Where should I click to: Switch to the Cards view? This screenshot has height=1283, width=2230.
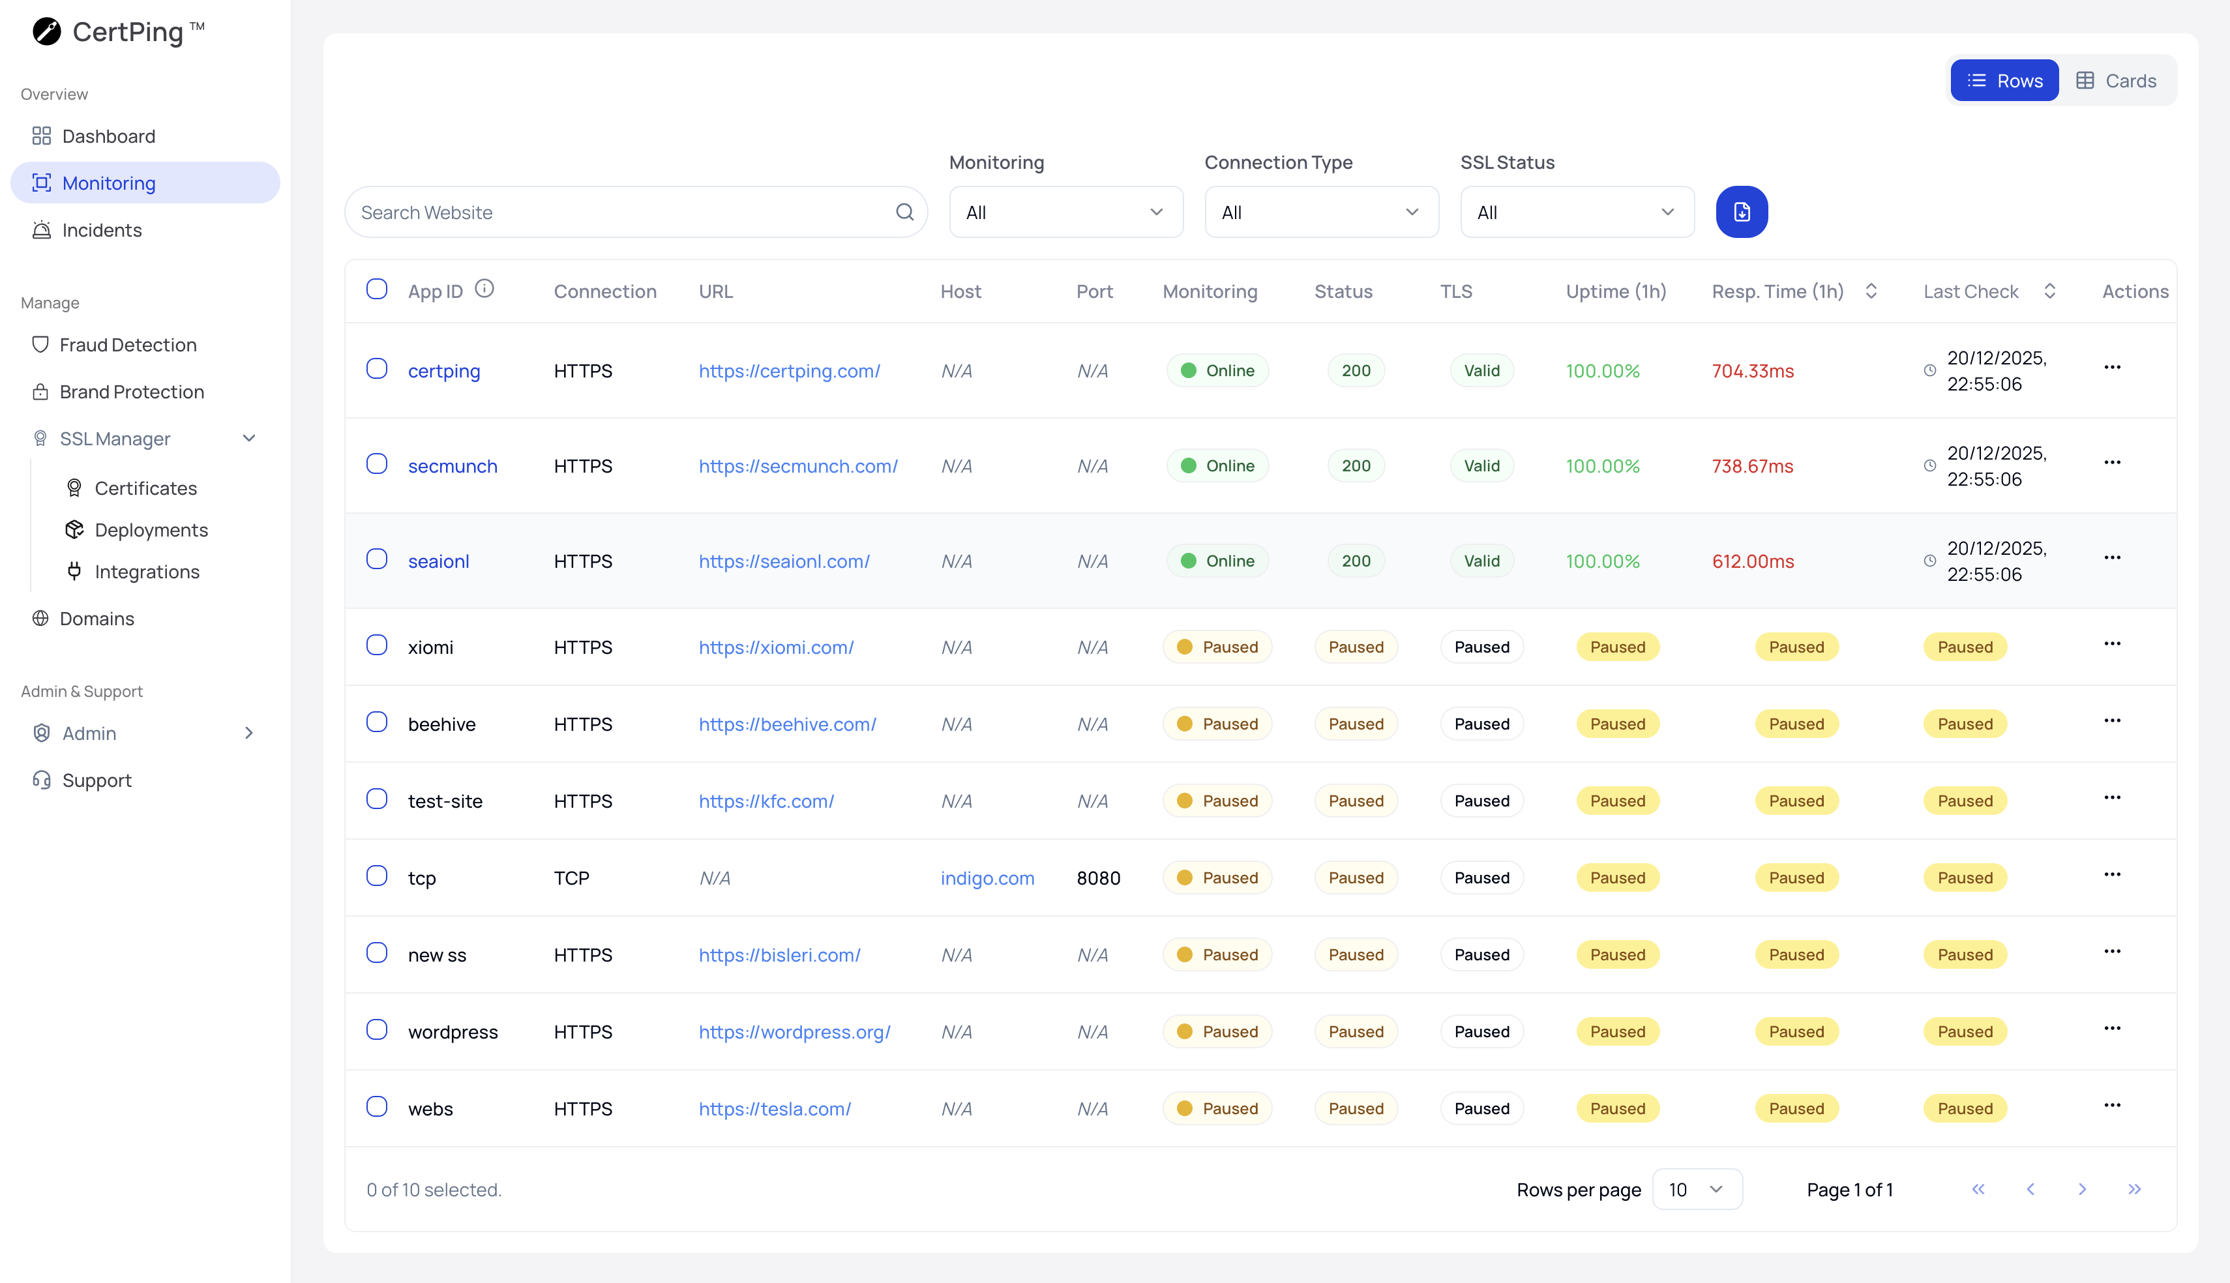(x=2115, y=81)
